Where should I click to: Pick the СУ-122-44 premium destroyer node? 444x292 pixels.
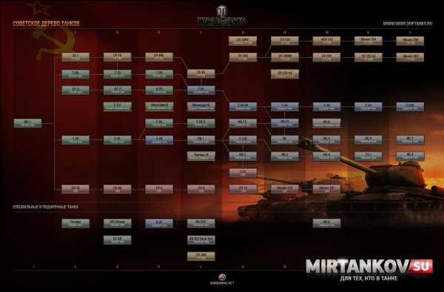coord(285,73)
